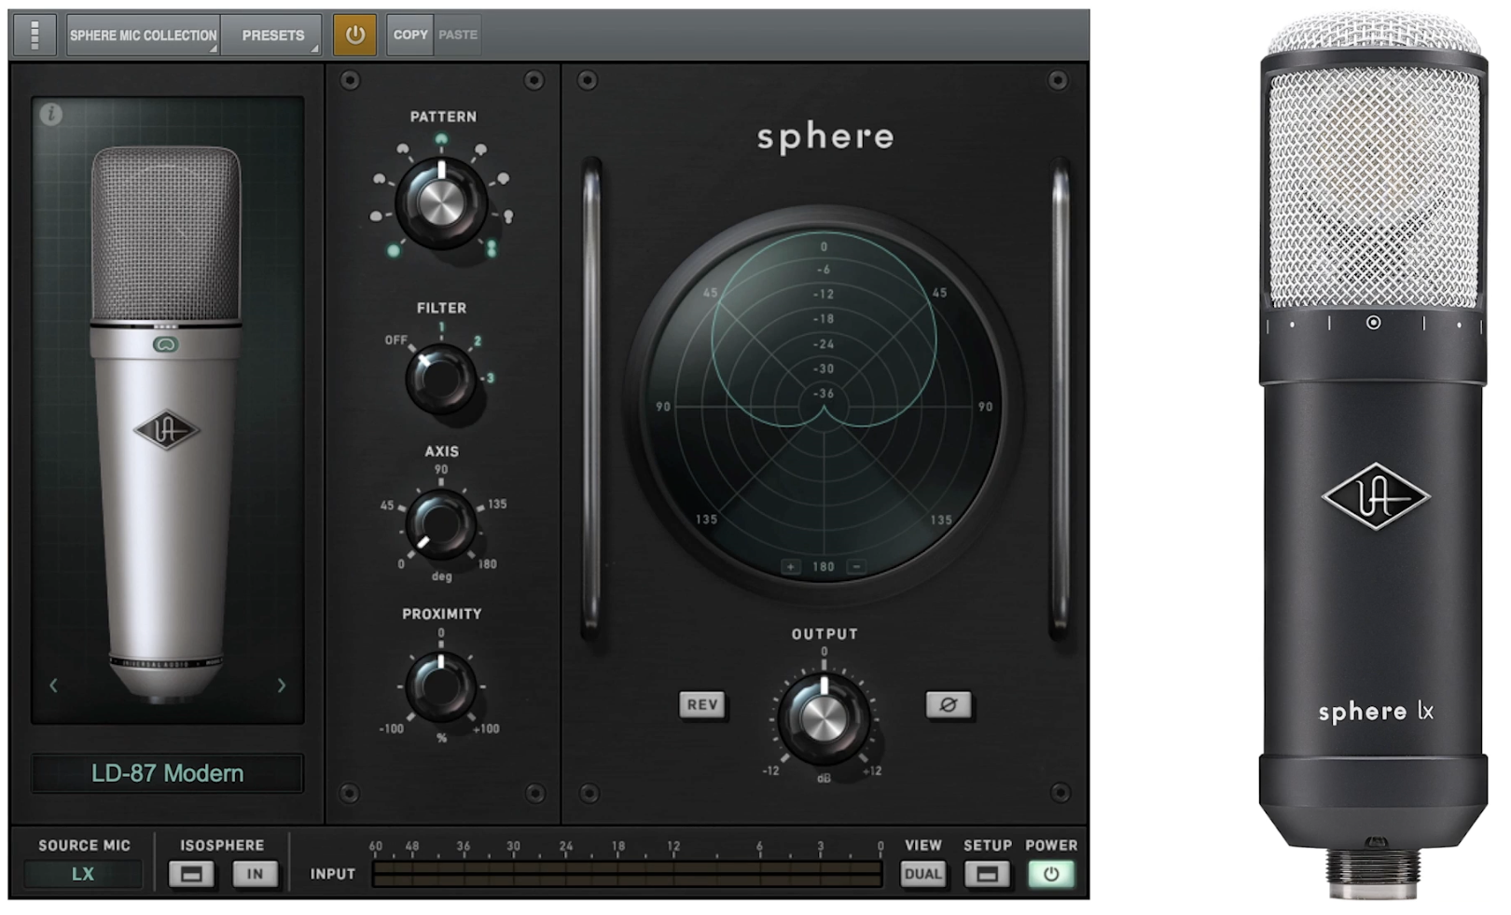Screen dimensions: 1511x915
Task: Open the Presets dropdown menu
Action: [273, 35]
